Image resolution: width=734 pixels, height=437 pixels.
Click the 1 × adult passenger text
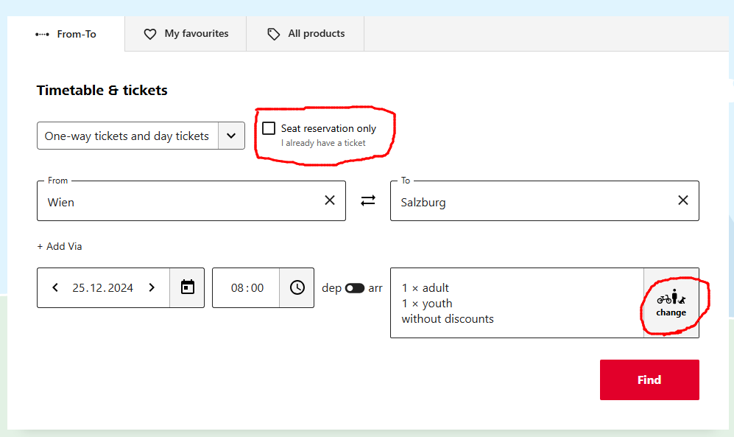coord(425,287)
